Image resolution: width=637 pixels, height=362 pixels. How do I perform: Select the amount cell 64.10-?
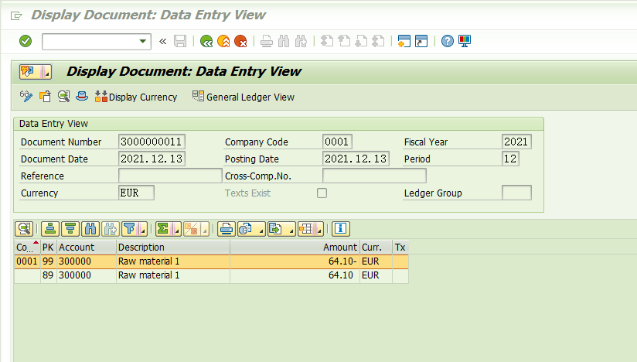pos(295,261)
